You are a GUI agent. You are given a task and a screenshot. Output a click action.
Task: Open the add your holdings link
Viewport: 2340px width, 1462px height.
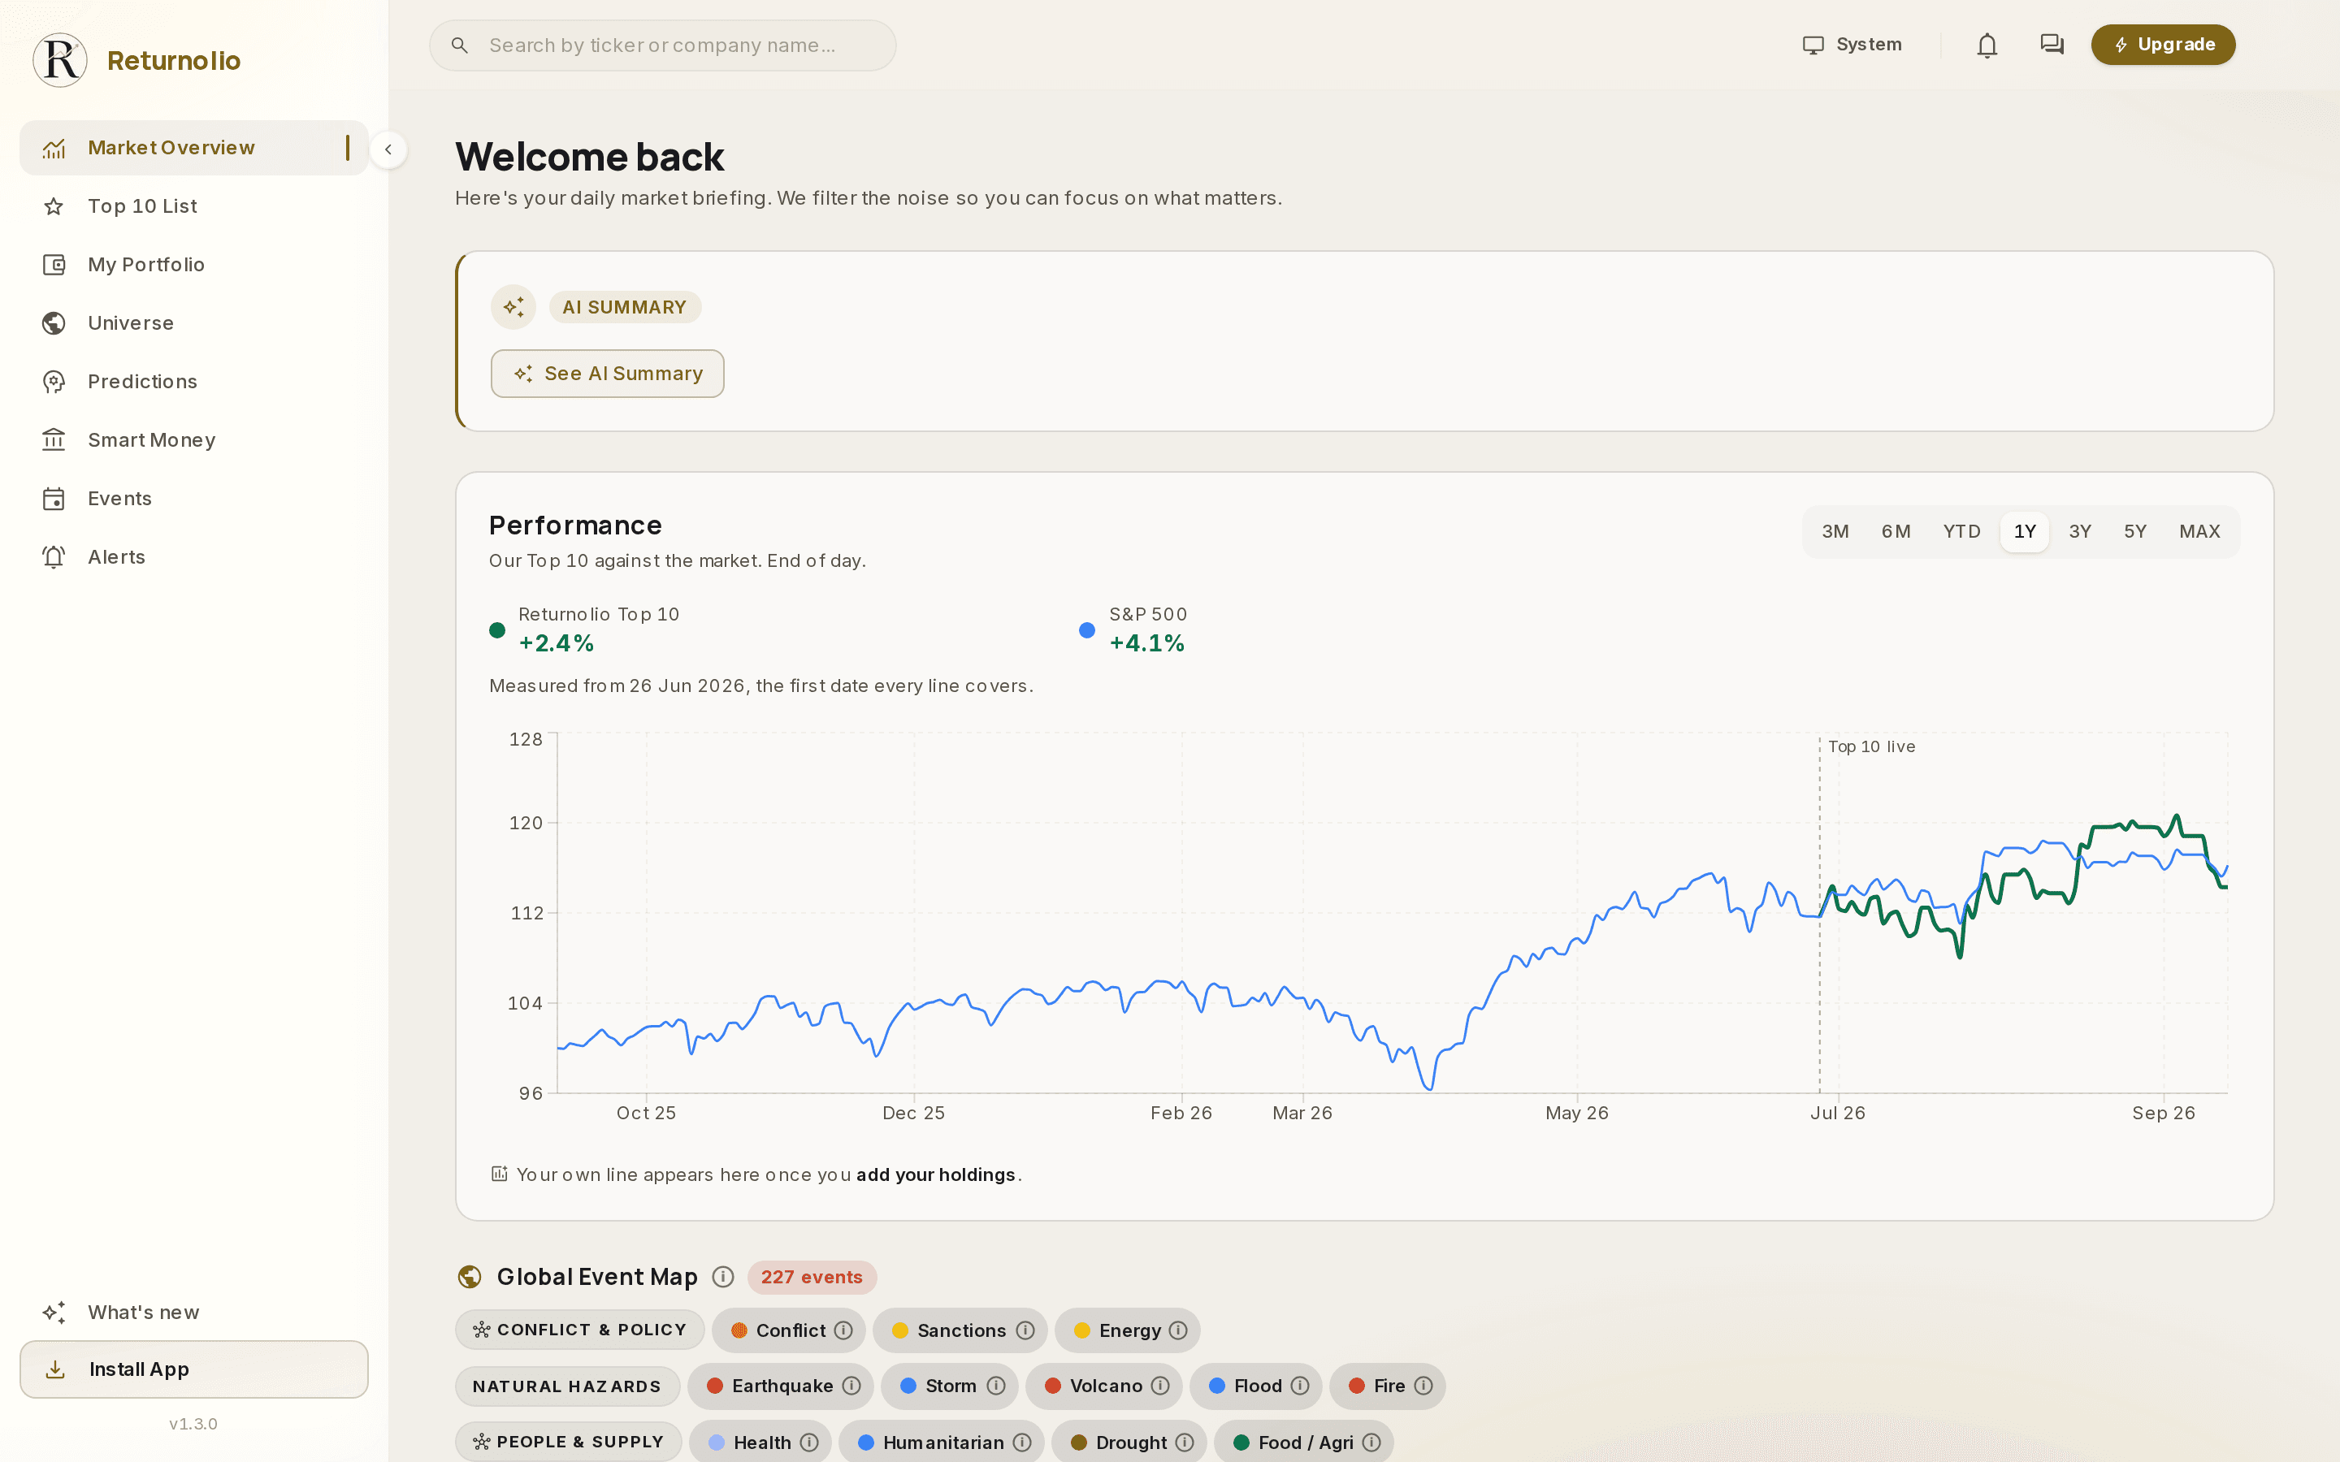tap(935, 1174)
